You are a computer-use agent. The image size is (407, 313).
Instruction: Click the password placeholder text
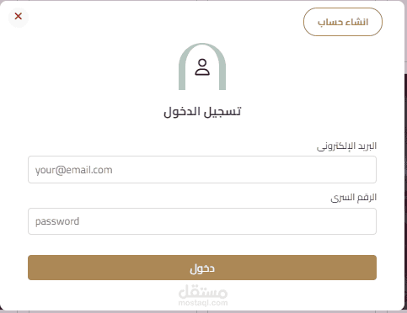[57, 221]
